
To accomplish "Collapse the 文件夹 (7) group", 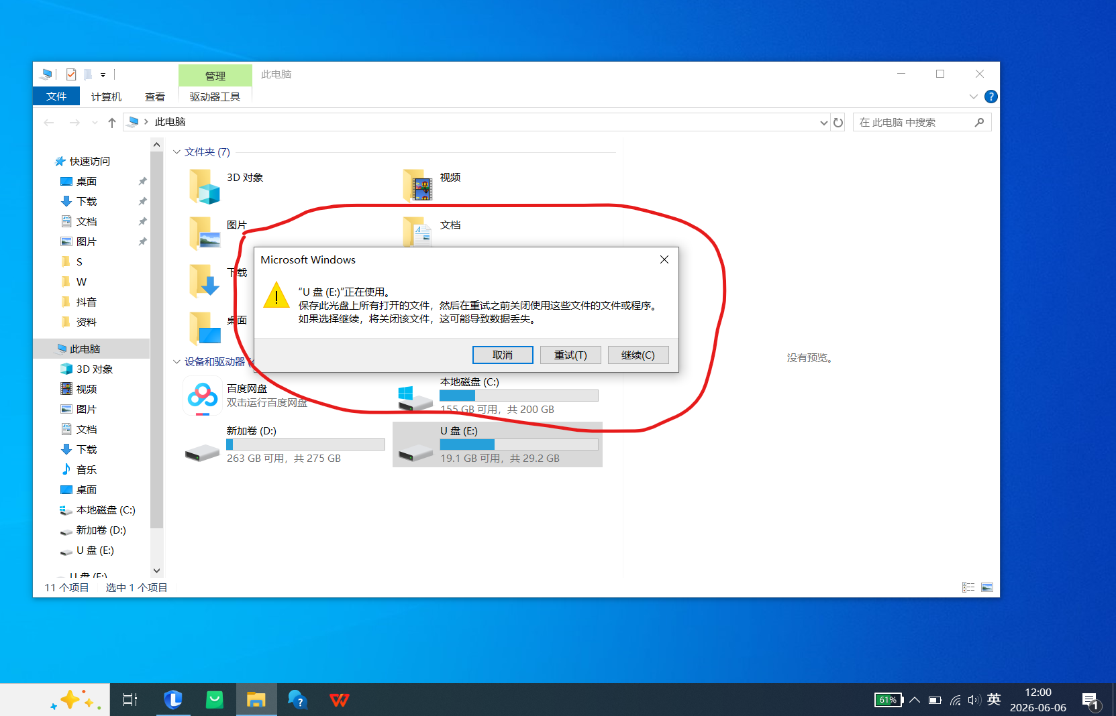I will [x=177, y=152].
